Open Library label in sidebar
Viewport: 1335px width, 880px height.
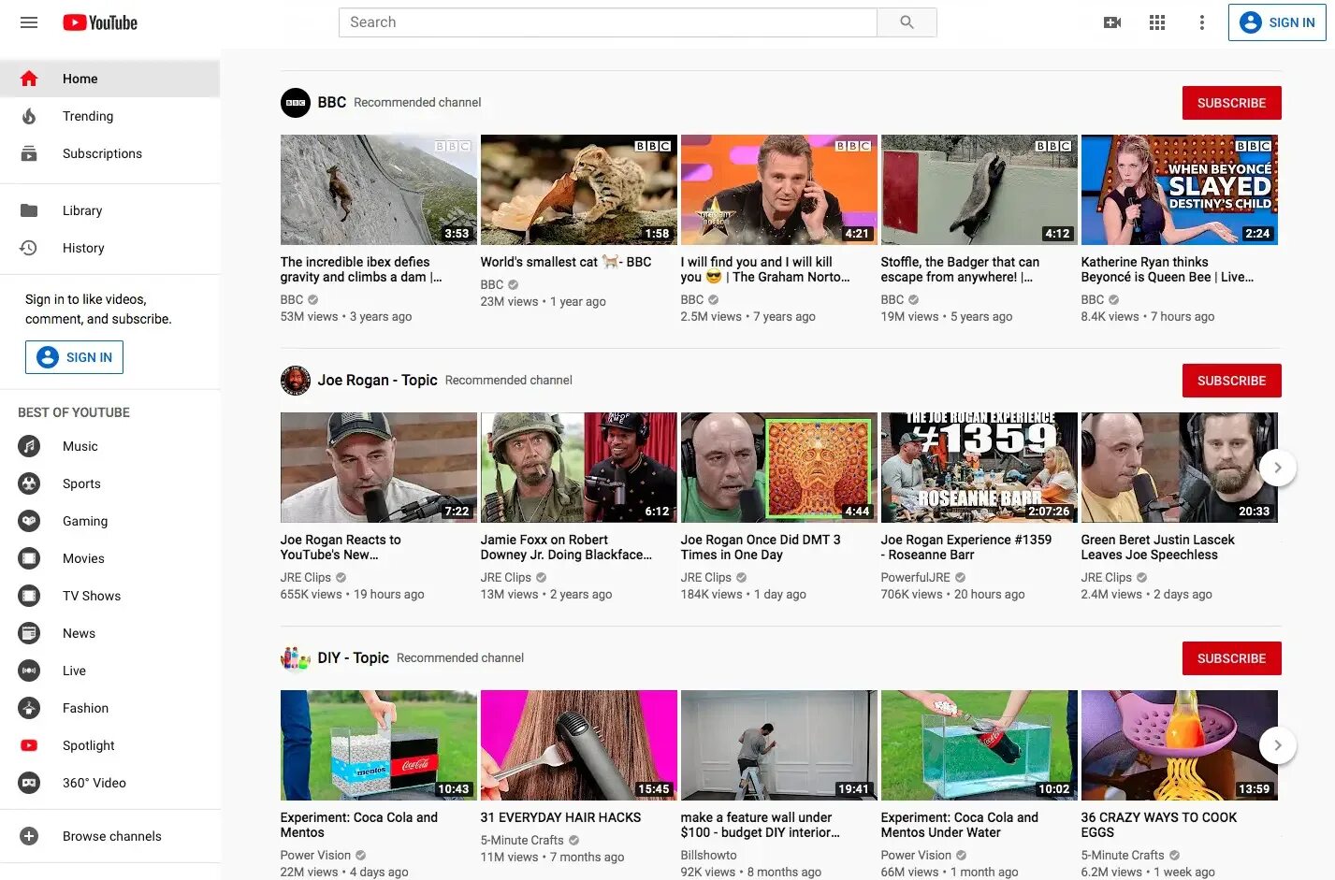click(x=82, y=210)
